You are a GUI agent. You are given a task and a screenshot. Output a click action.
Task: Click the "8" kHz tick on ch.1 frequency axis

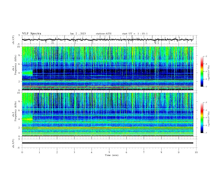[x=20, y=55]
